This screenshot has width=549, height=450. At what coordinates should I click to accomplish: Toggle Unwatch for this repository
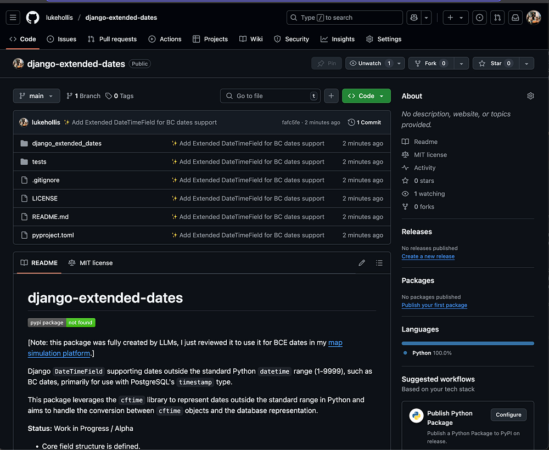370,64
